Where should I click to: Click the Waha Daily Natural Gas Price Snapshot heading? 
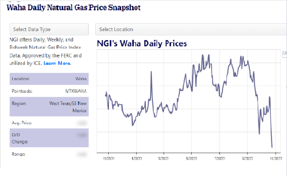click(73, 7)
